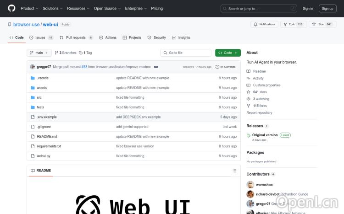Viewport: 344px width, 214px height.
Task: Open the green Code dropdown
Action: pos(227,53)
